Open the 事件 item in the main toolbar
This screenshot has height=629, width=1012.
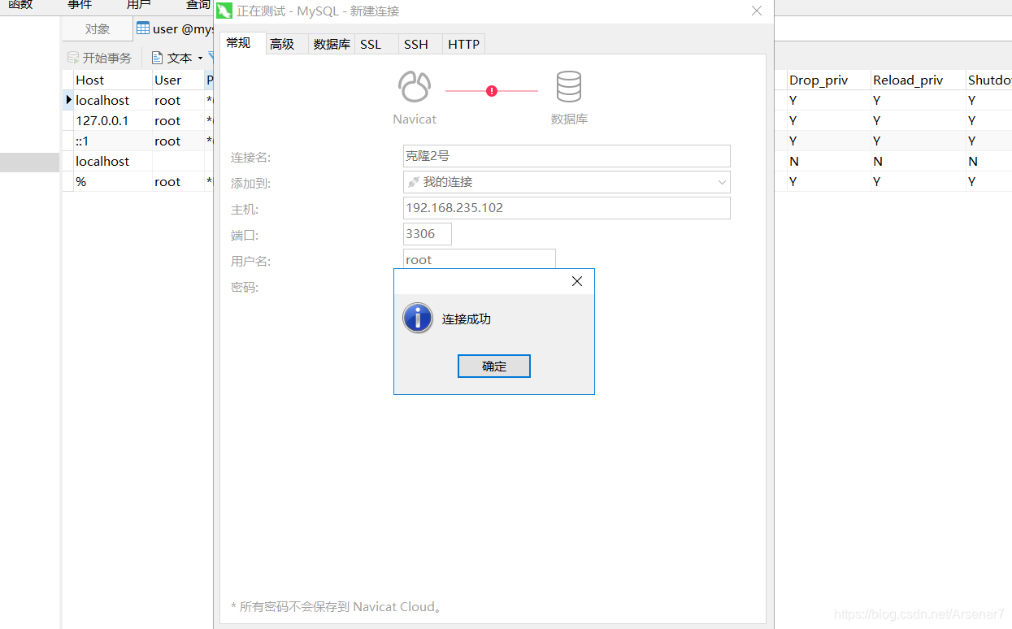pyautogui.click(x=80, y=5)
